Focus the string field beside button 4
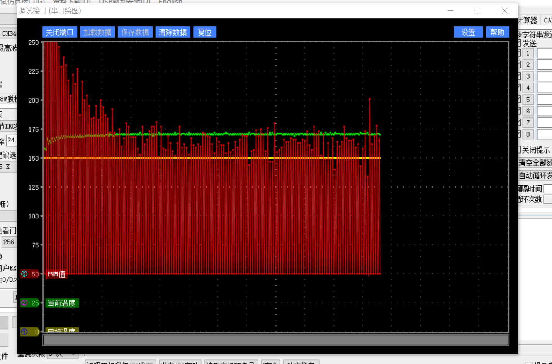This screenshot has height=364, width=552. tap(545, 88)
